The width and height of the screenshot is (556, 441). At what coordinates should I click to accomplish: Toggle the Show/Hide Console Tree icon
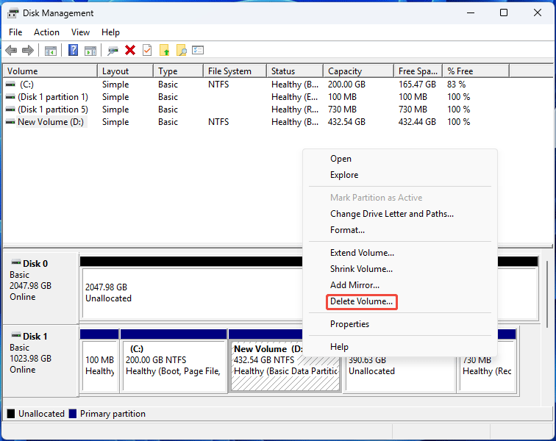[x=51, y=51]
